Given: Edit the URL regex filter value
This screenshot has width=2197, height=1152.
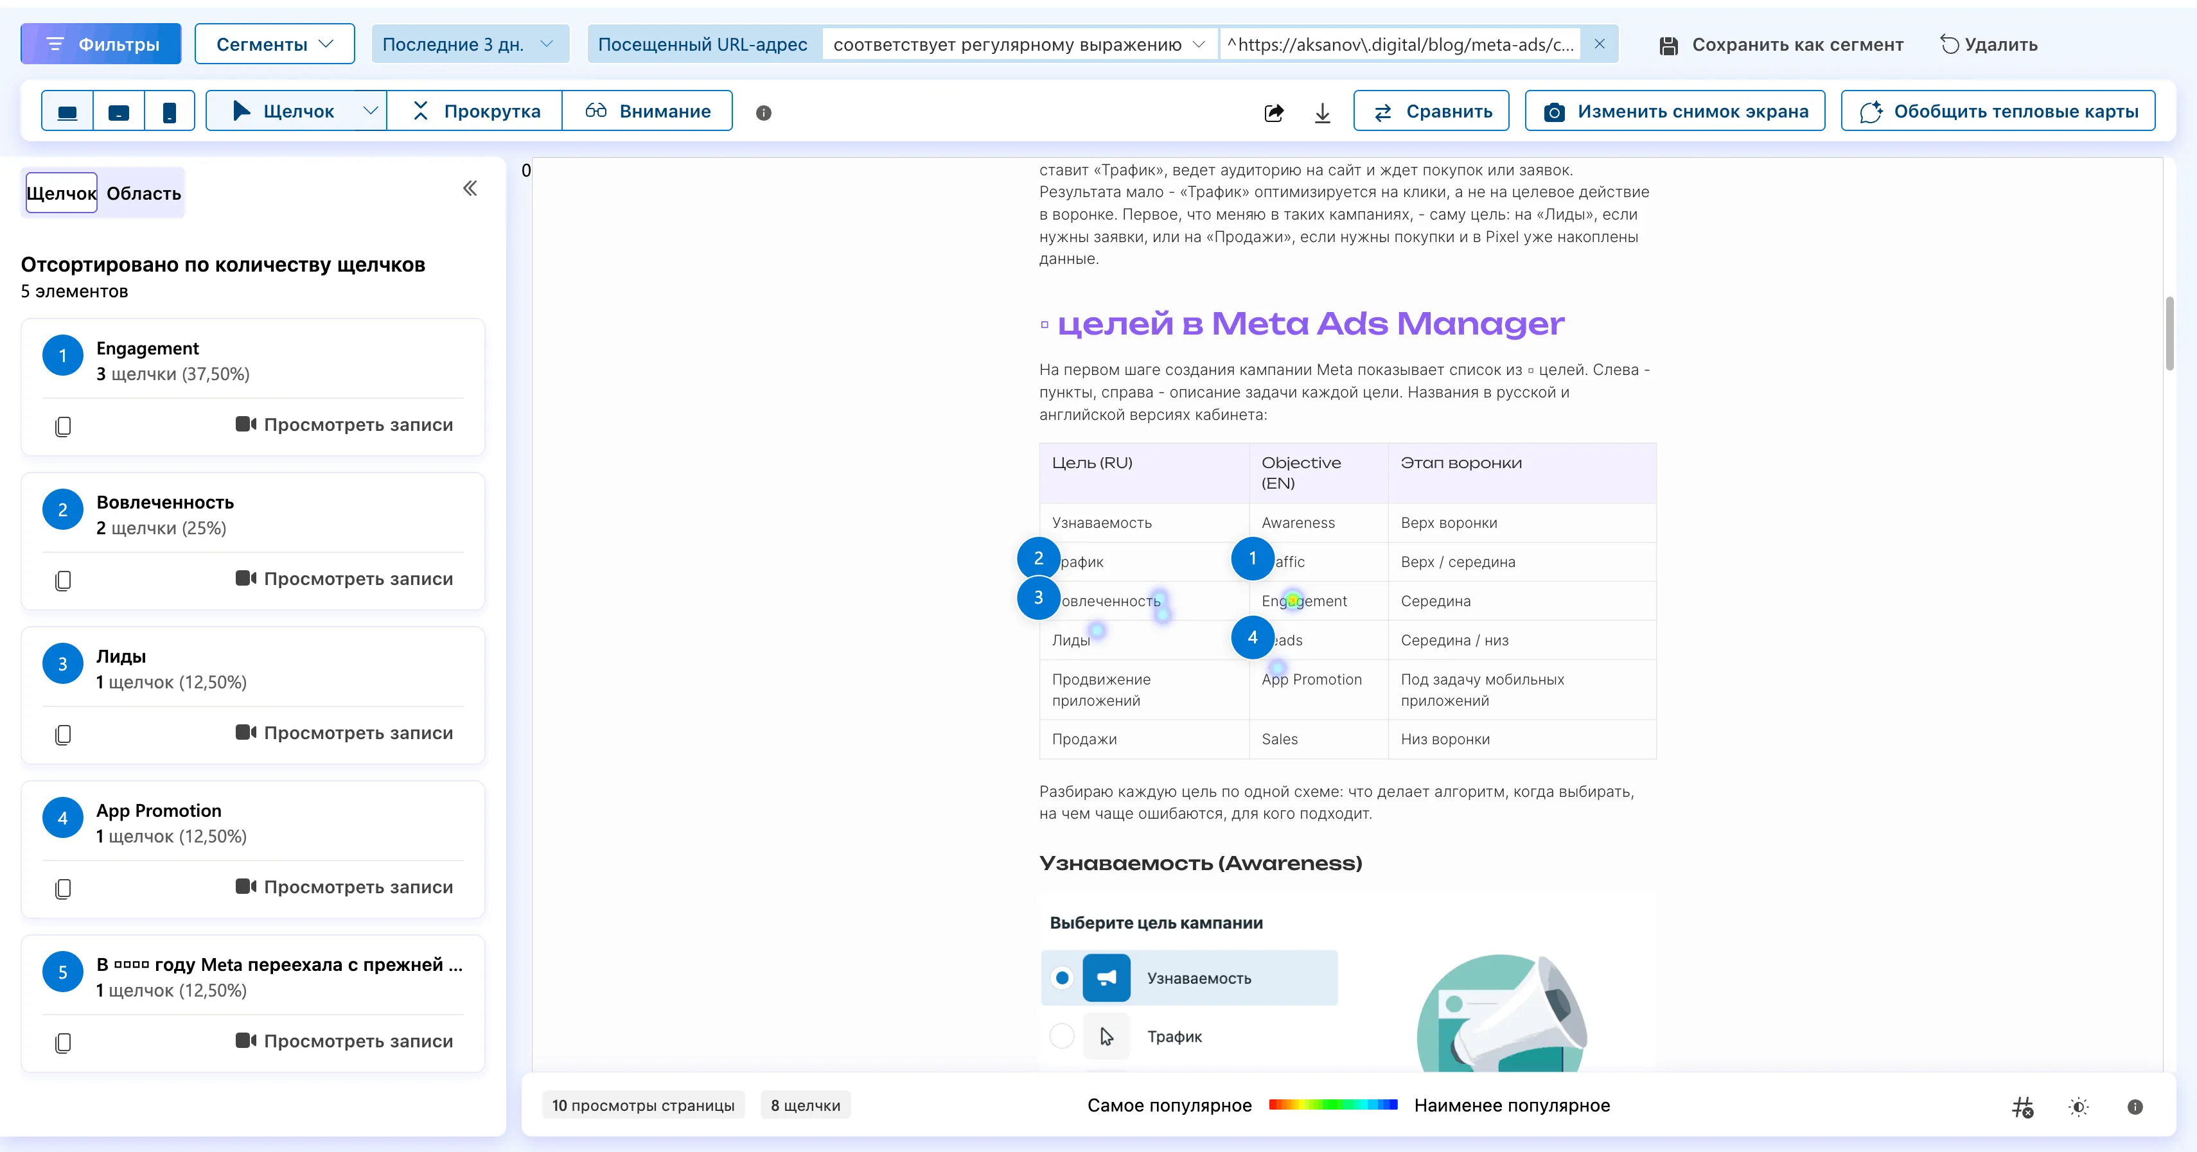Looking at the screenshot, I should point(1400,44).
